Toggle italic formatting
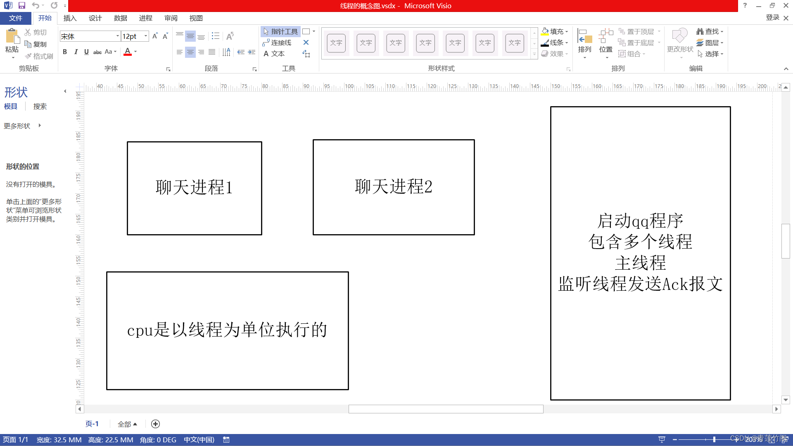The height and width of the screenshot is (446, 793). [76, 52]
